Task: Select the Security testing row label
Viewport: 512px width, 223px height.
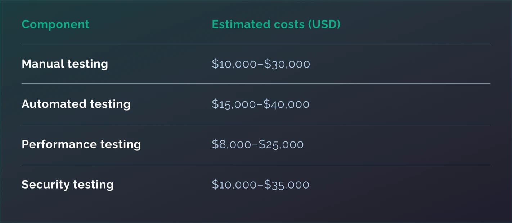Action: (x=68, y=185)
